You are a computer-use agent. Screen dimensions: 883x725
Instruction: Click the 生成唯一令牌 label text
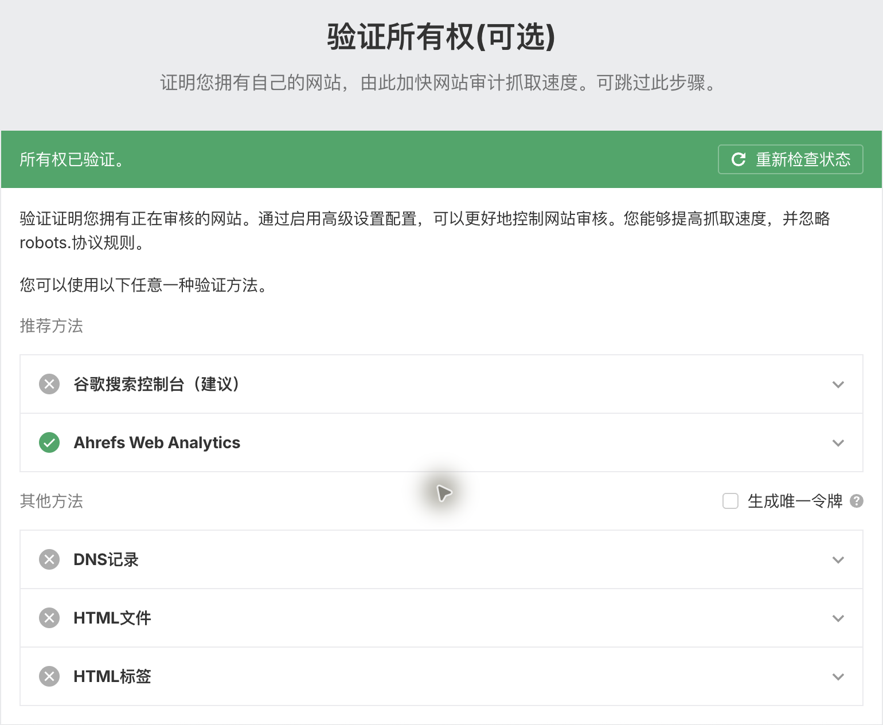pyautogui.click(x=795, y=501)
